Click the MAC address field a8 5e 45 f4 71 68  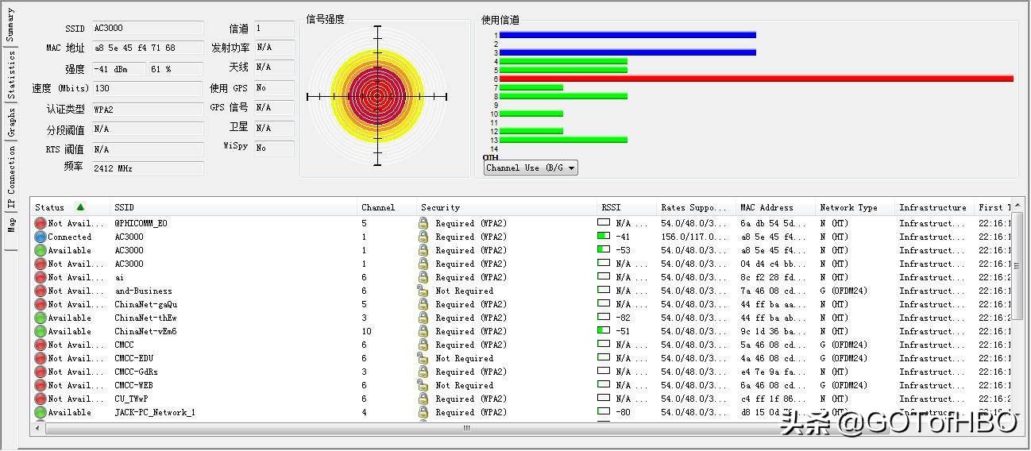(148, 48)
